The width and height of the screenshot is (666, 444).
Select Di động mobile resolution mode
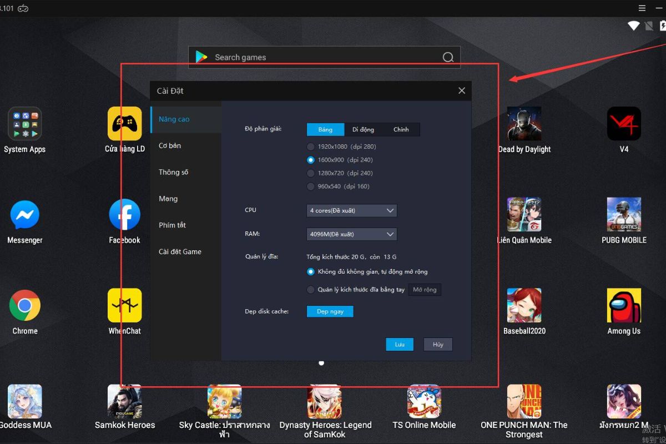pos(363,129)
